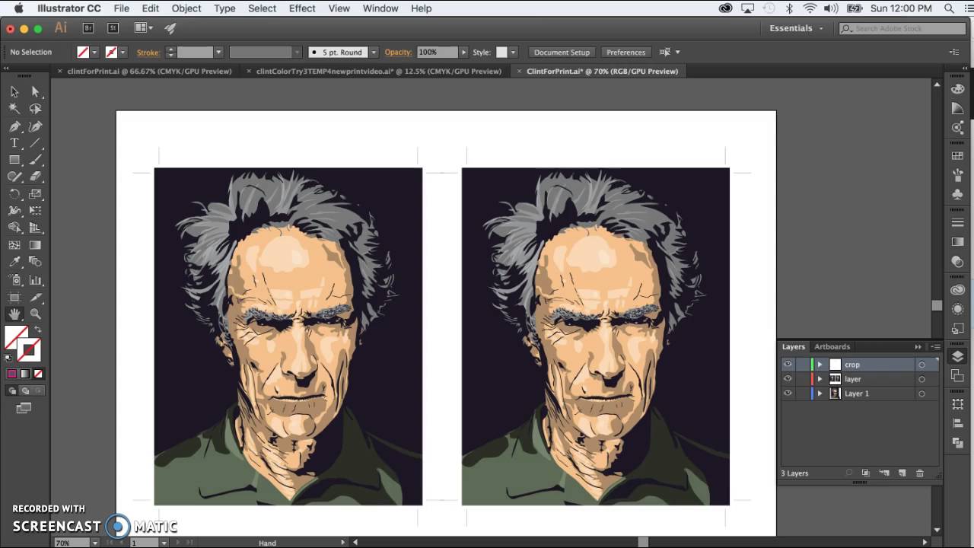Select the Magic Wand tool
Image resolution: width=974 pixels, height=548 pixels.
pyautogui.click(x=14, y=109)
